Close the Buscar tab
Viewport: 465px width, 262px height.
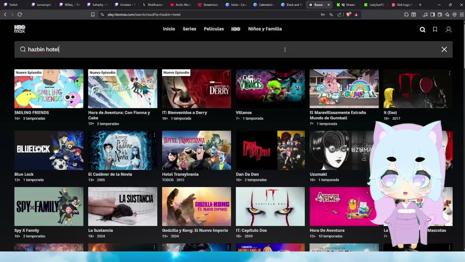pos(328,5)
